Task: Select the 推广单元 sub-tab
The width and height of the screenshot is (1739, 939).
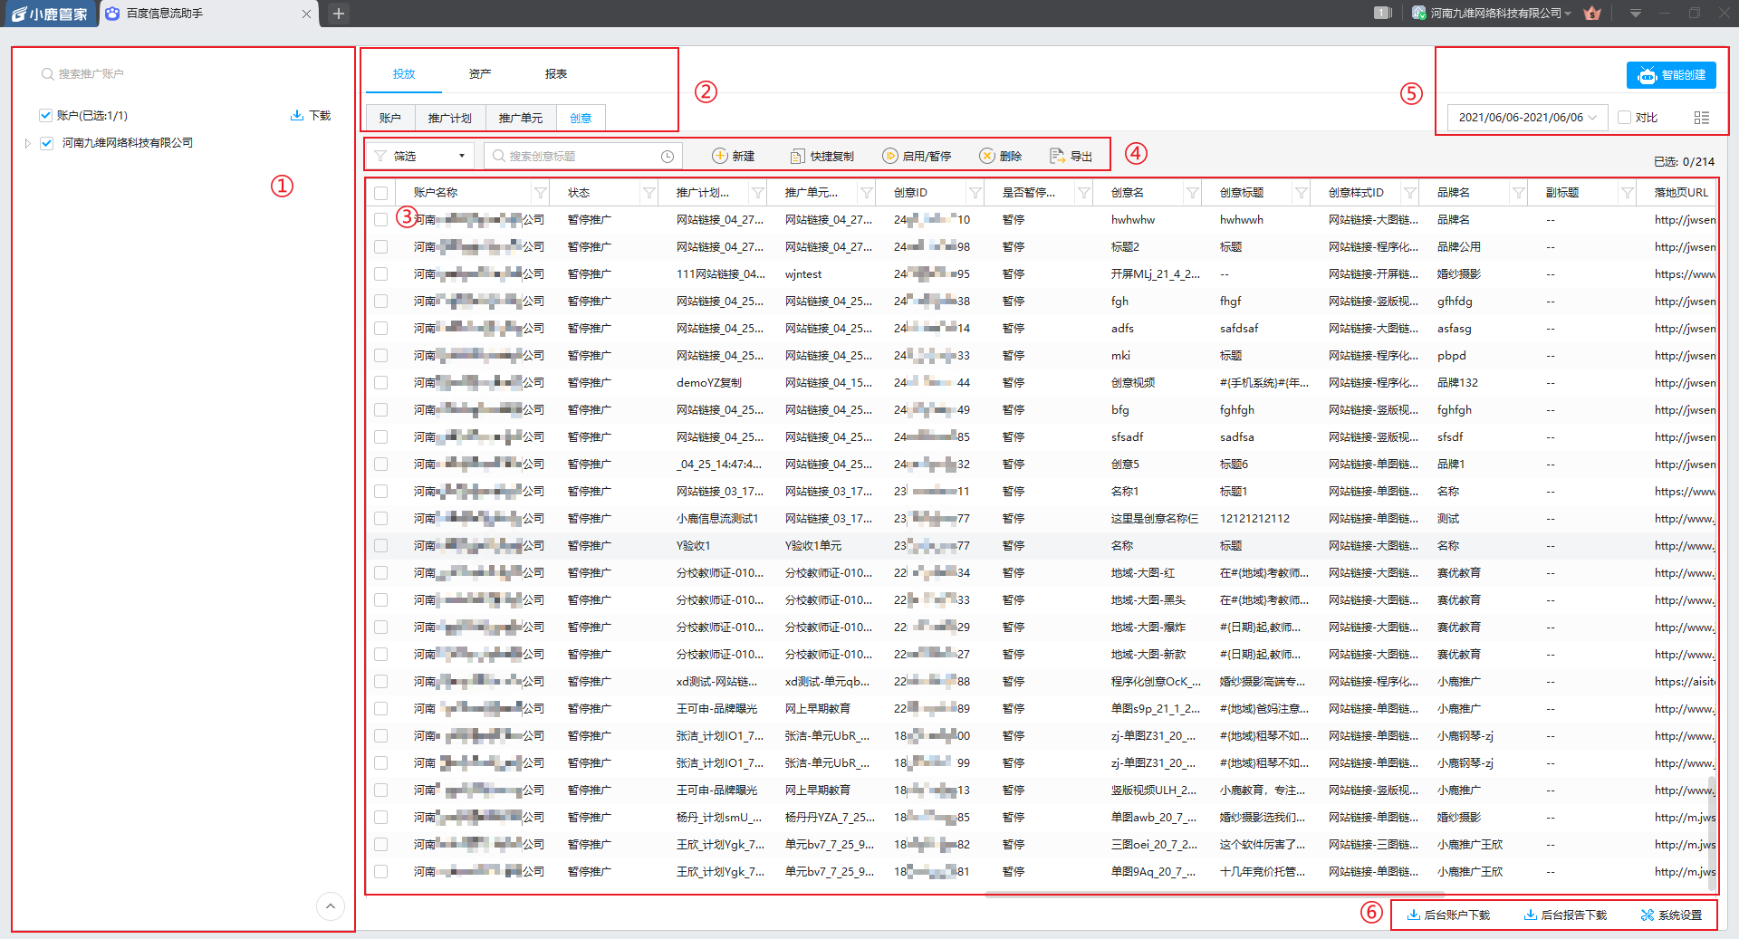Action: coord(521,118)
